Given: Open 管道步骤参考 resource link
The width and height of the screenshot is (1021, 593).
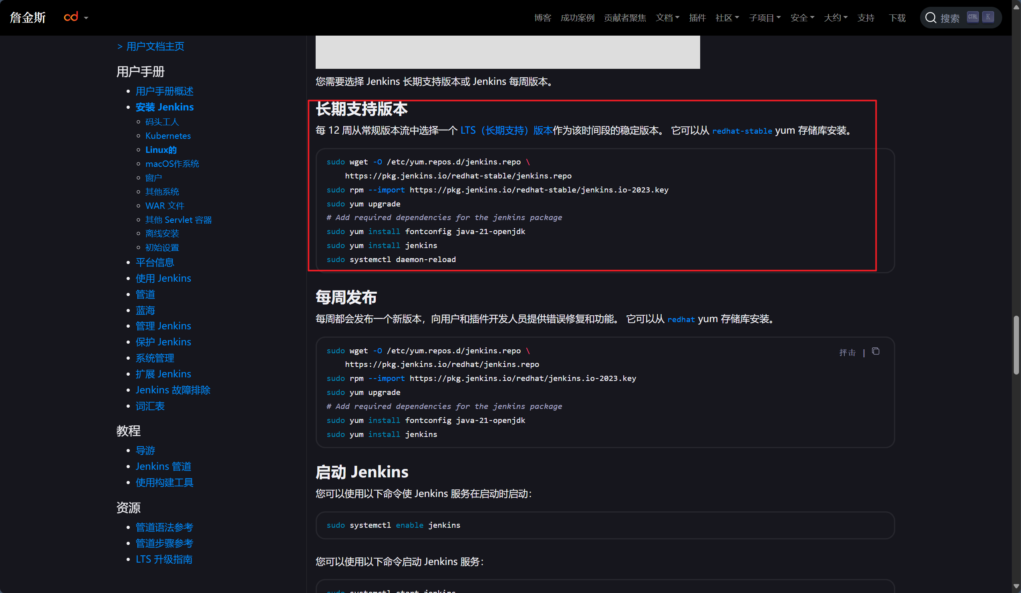Looking at the screenshot, I should coord(164,543).
